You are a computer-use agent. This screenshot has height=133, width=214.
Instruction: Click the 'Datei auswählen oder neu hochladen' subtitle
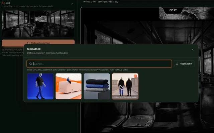click(x=47, y=53)
